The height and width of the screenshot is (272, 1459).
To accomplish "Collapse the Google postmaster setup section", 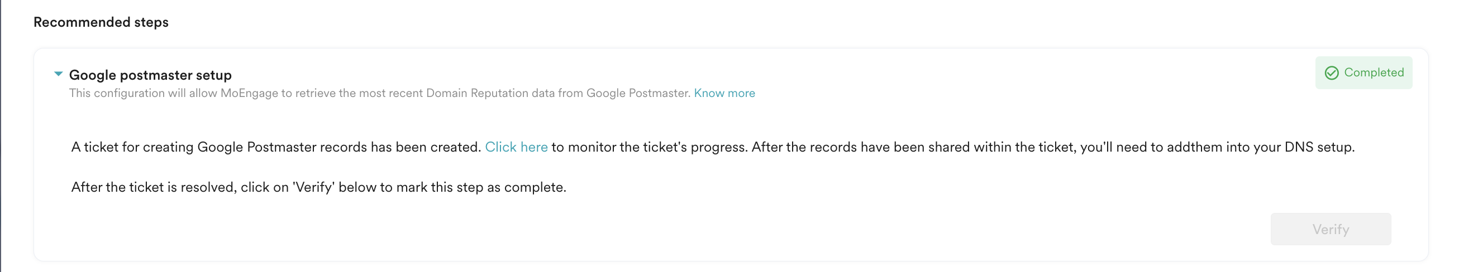I will pyautogui.click(x=58, y=74).
